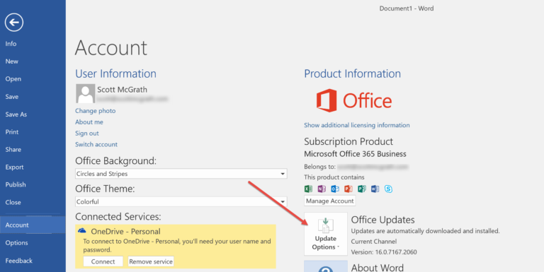Click the Scott McGrath user name

click(x=122, y=89)
